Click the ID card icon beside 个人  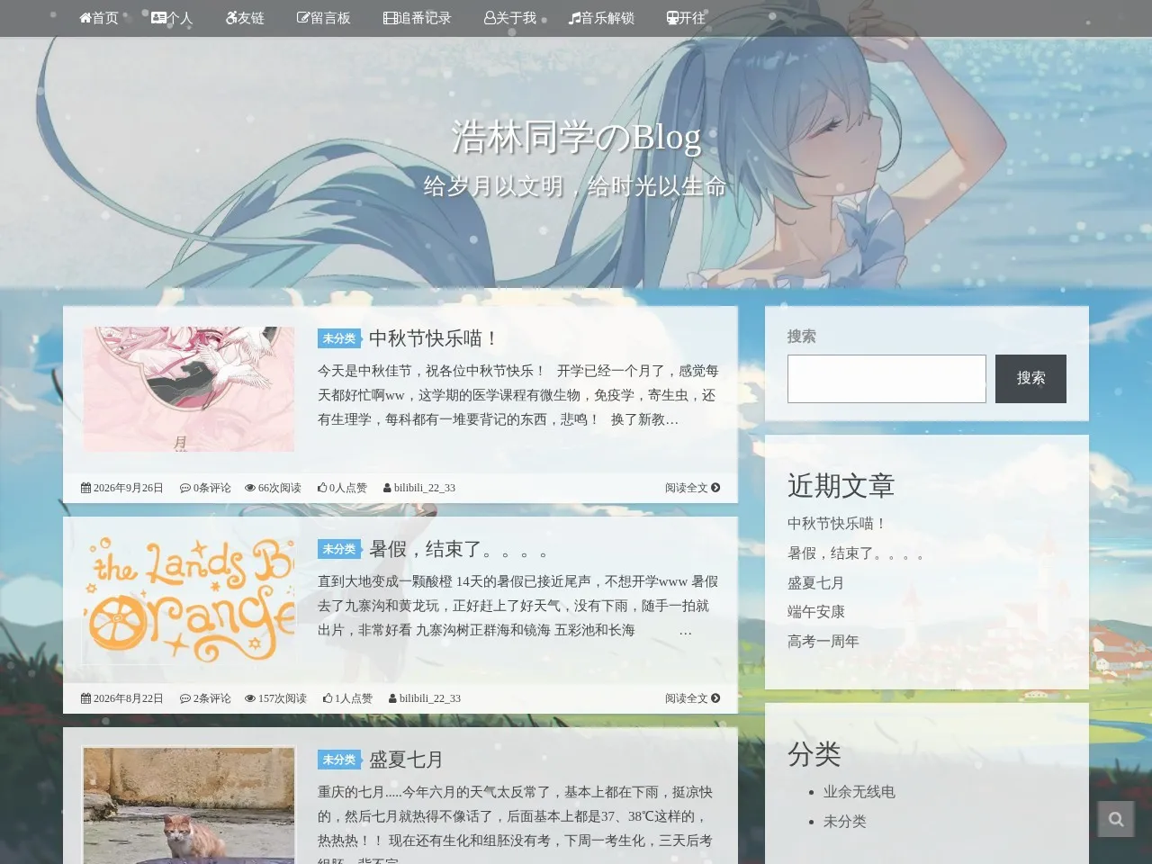[x=158, y=18]
